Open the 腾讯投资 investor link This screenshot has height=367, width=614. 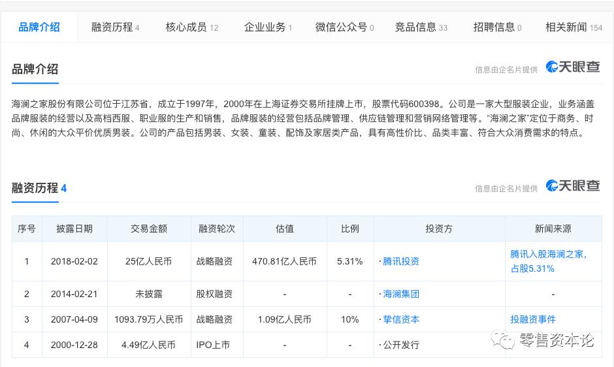click(401, 261)
